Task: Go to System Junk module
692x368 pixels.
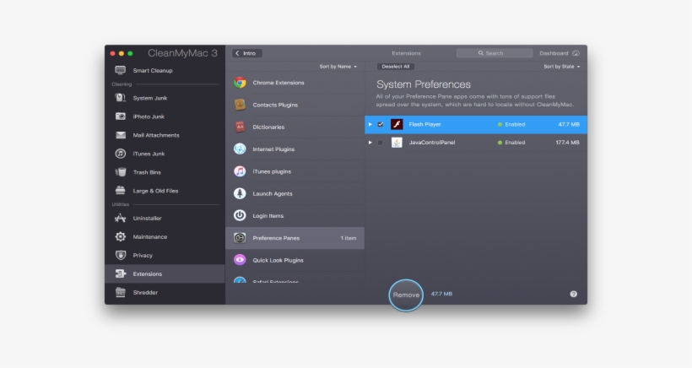Action: click(x=165, y=98)
